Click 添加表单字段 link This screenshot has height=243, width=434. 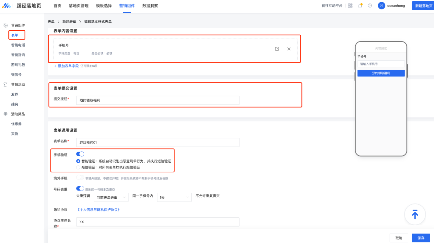click(x=66, y=66)
